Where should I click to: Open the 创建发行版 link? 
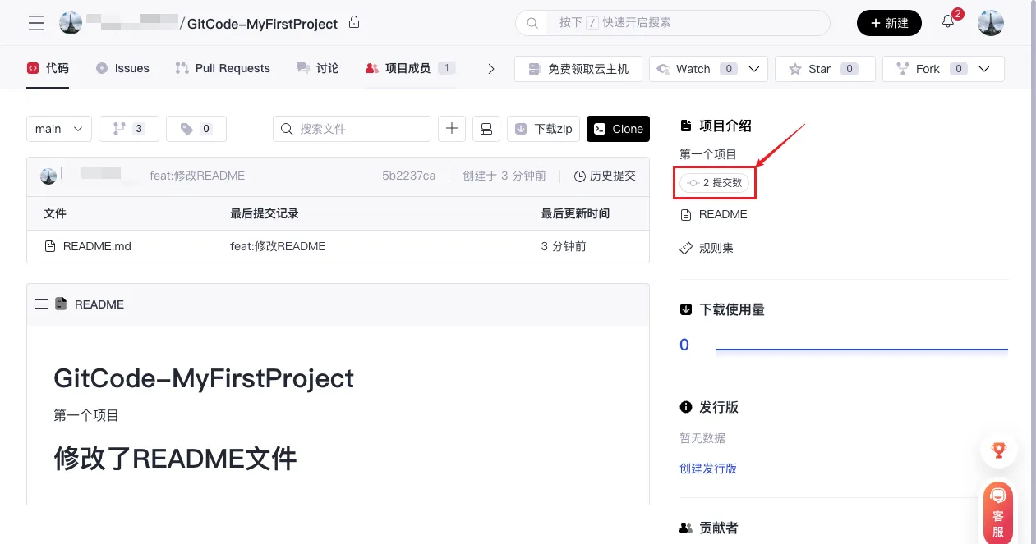click(x=708, y=469)
